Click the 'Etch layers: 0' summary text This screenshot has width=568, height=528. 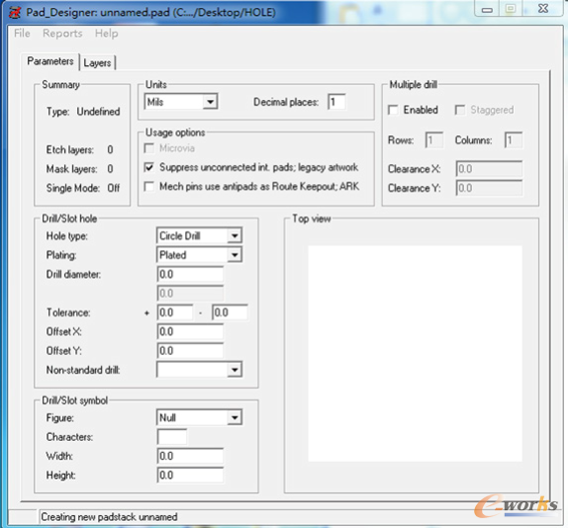80,150
